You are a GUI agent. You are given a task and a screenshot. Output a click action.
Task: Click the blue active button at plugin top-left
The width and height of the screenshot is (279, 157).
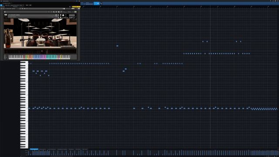tap(1, 5)
